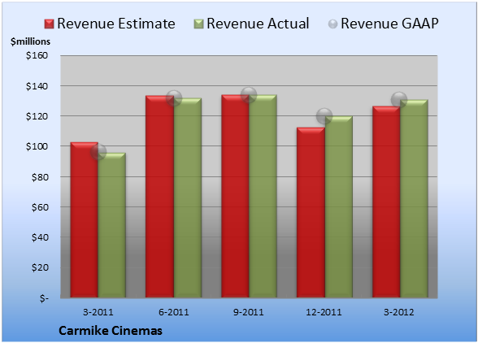Click the '$100' y-axis label
The height and width of the screenshot is (343, 478).
pos(37,146)
